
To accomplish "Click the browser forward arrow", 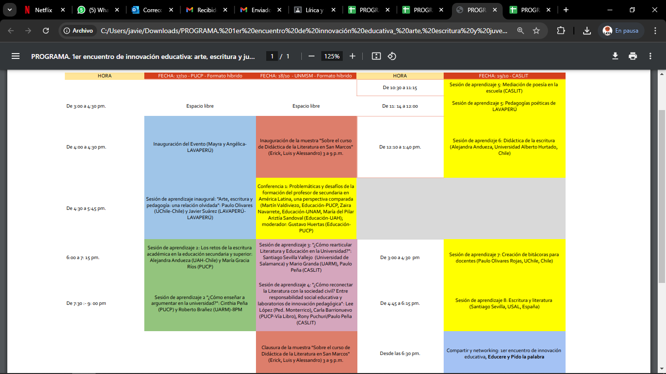I will coord(28,31).
